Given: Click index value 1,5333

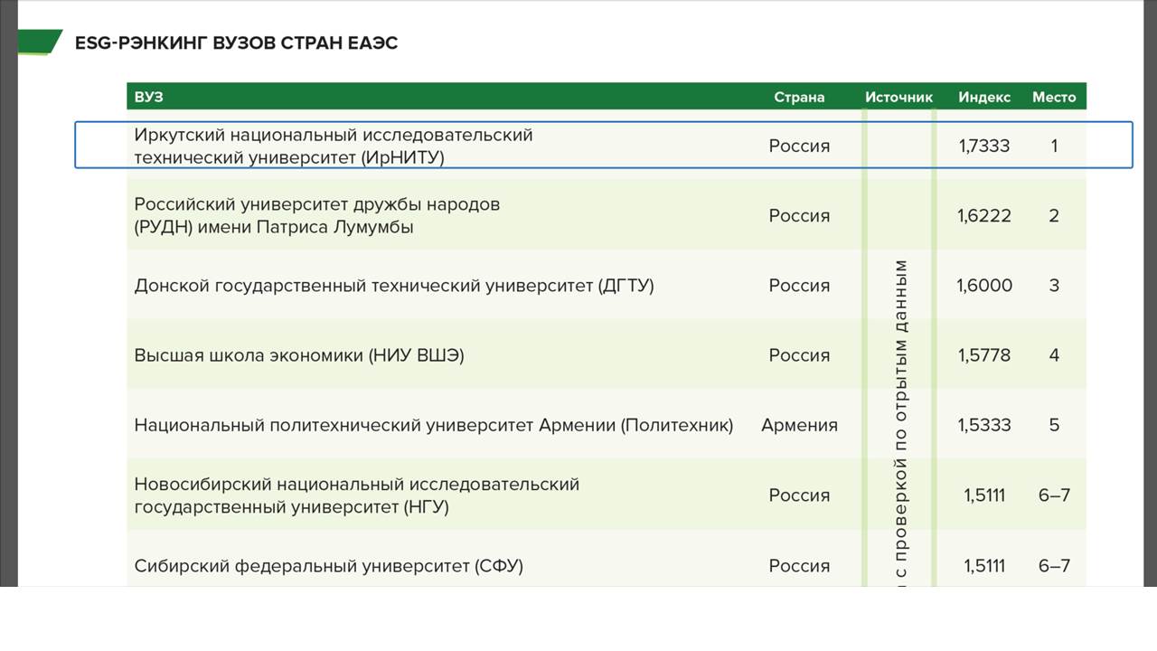Looking at the screenshot, I should click(x=984, y=425).
